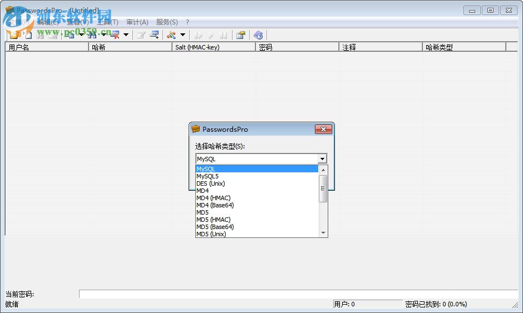Choose MD5 (Base64) in the list
Viewport: 523px width, 313px height.
pos(257,227)
